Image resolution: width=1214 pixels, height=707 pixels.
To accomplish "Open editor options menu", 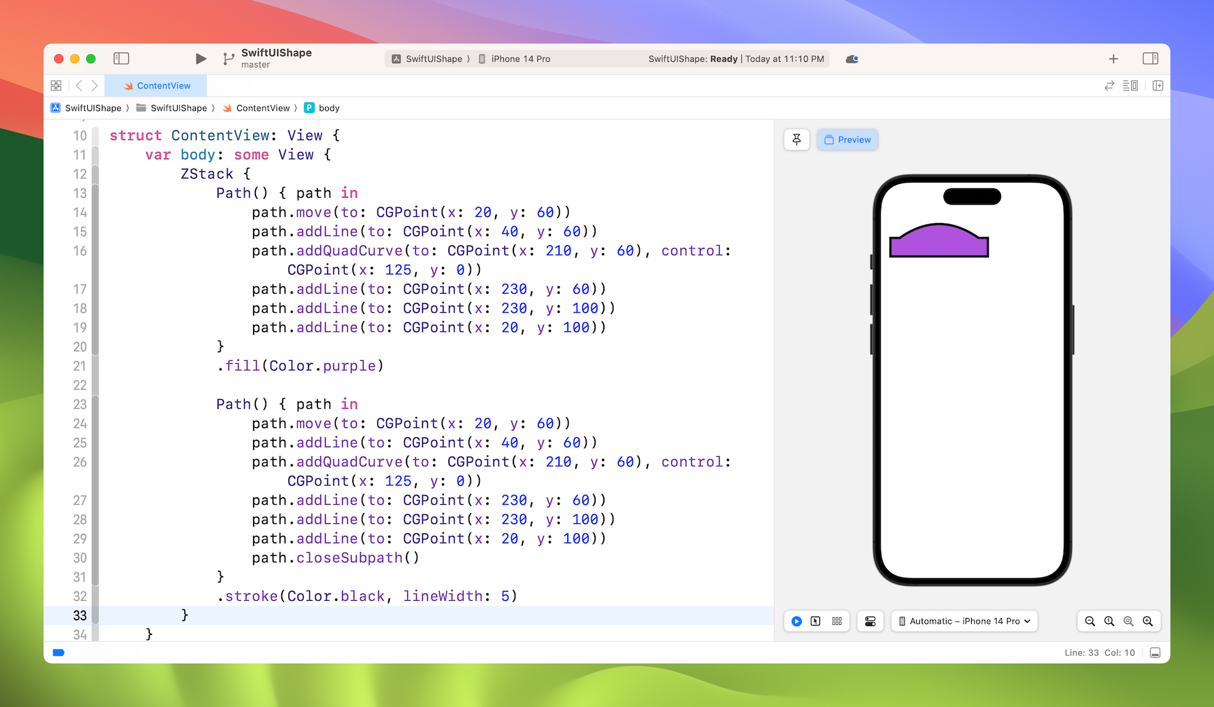I will (1131, 85).
